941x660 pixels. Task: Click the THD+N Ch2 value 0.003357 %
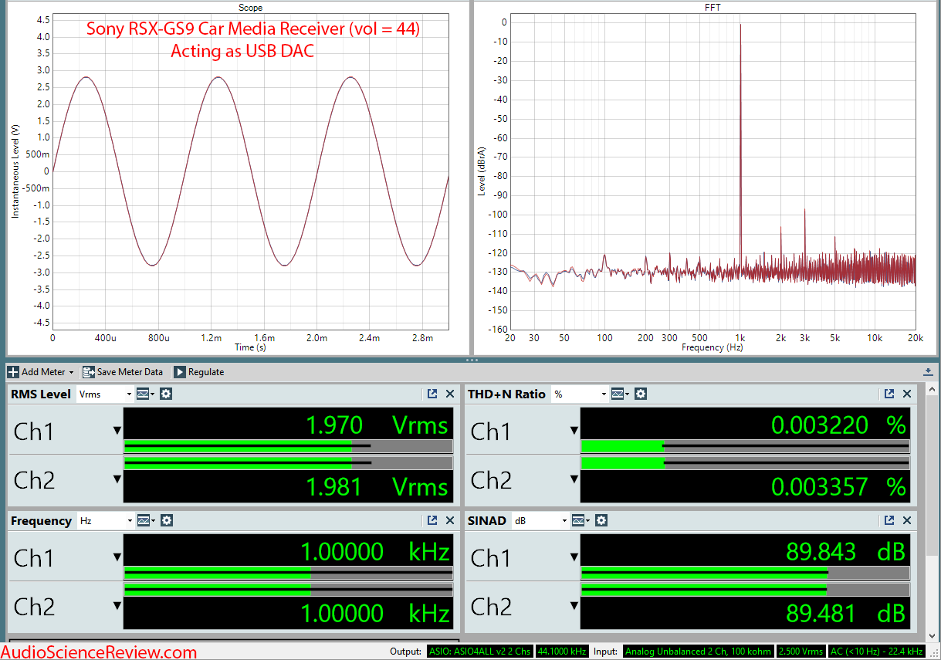(838, 486)
